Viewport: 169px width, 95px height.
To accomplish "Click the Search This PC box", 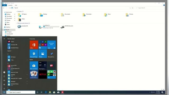I will (149, 8).
